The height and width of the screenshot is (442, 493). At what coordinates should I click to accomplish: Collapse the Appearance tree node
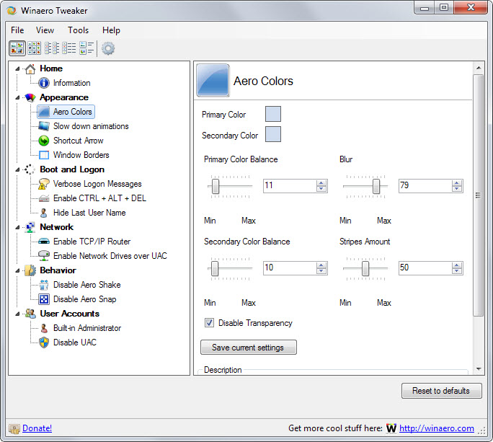pyautogui.click(x=17, y=97)
